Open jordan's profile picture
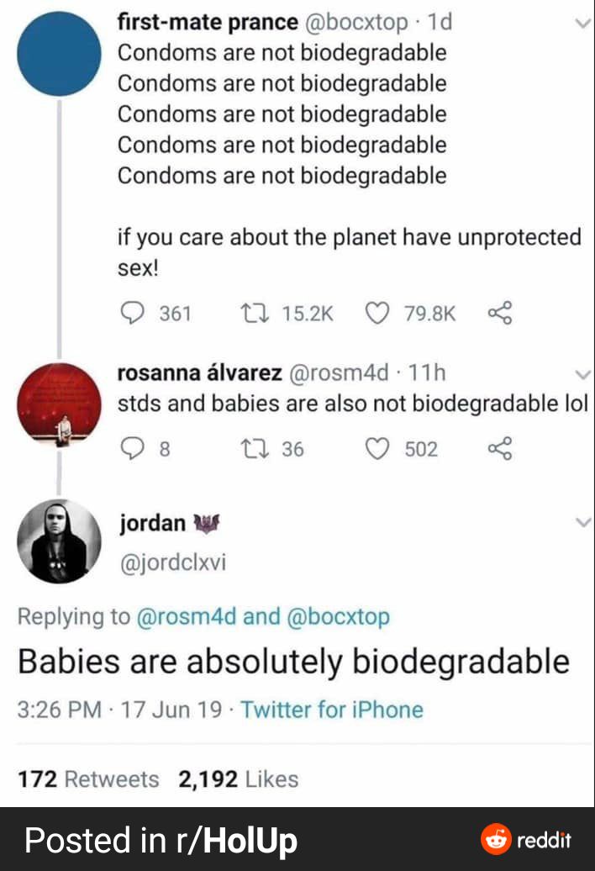 (59, 541)
